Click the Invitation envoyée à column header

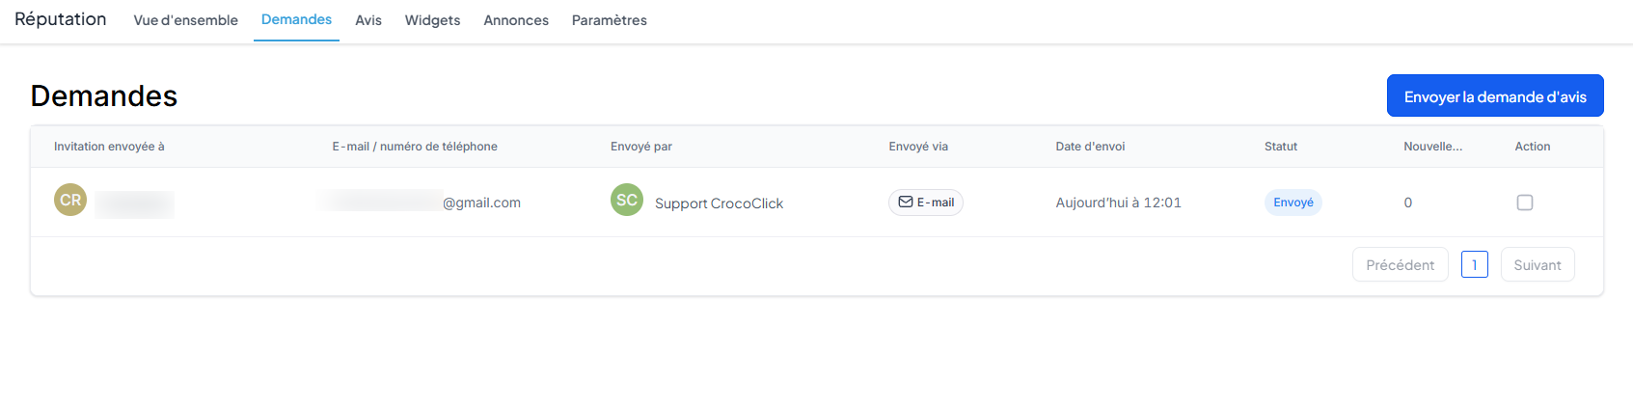[x=109, y=147]
